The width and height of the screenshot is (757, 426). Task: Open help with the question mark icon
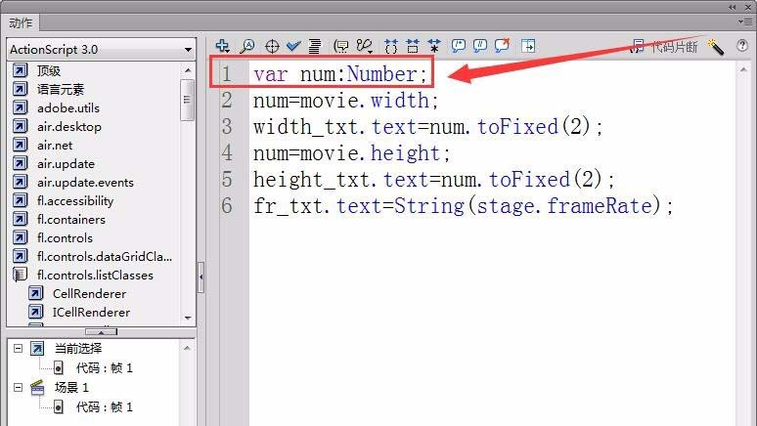742,46
